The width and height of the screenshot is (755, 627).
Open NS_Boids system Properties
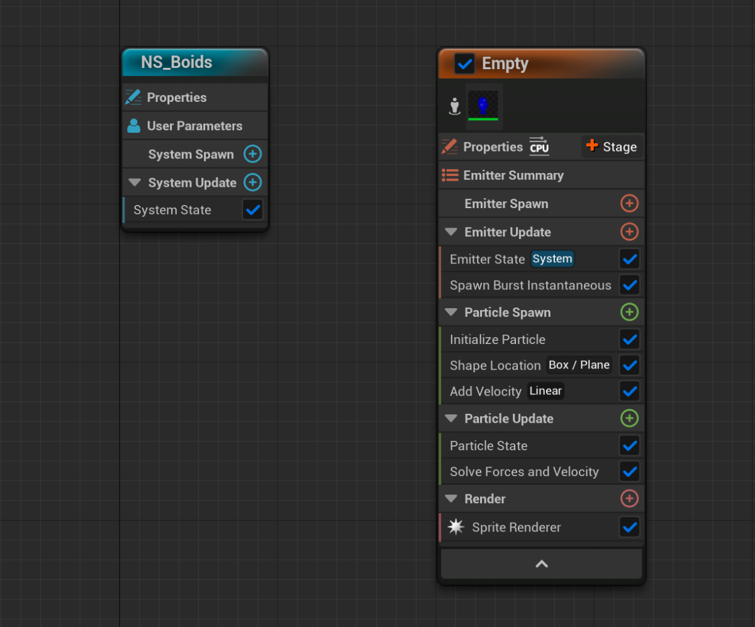[176, 97]
